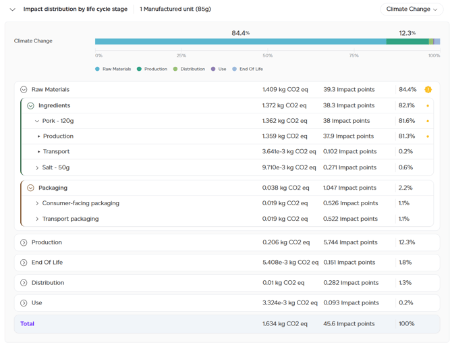The width and height of the screenshot is (452, 347).
Task: Click the green Production segment of the bar
Action: (407, 42)
